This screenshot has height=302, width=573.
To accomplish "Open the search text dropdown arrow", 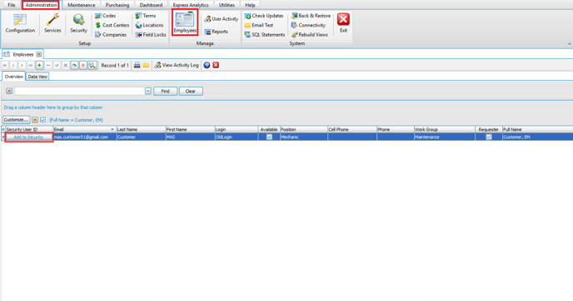I will [x=148, y=92].
